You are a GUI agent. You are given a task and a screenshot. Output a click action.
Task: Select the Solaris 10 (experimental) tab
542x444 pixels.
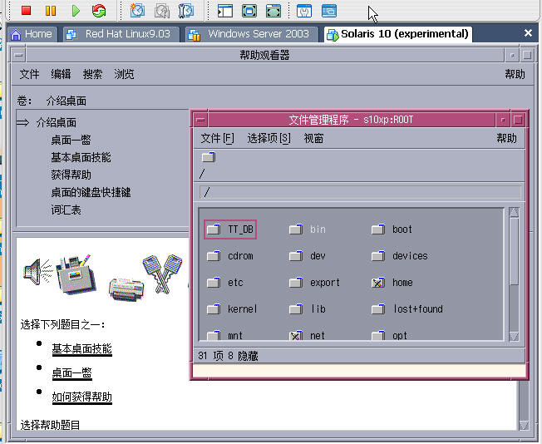click(x=398, y=34)
